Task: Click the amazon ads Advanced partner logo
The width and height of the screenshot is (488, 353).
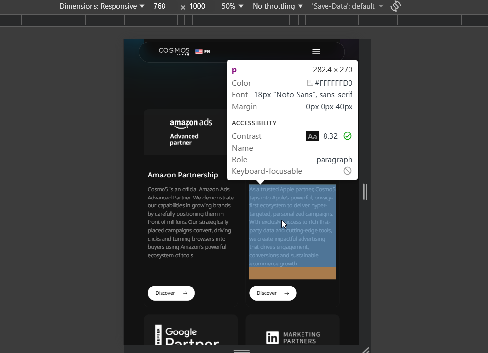Action: 191,132
